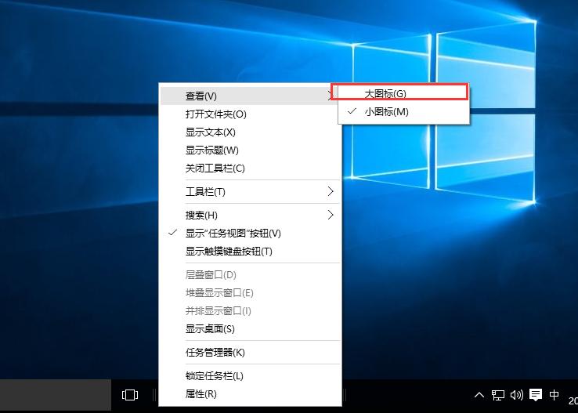The height and width of the screenshot is (413, 578).
Task: Open 任务管理器(K) from menu
Action: point(250,353)
